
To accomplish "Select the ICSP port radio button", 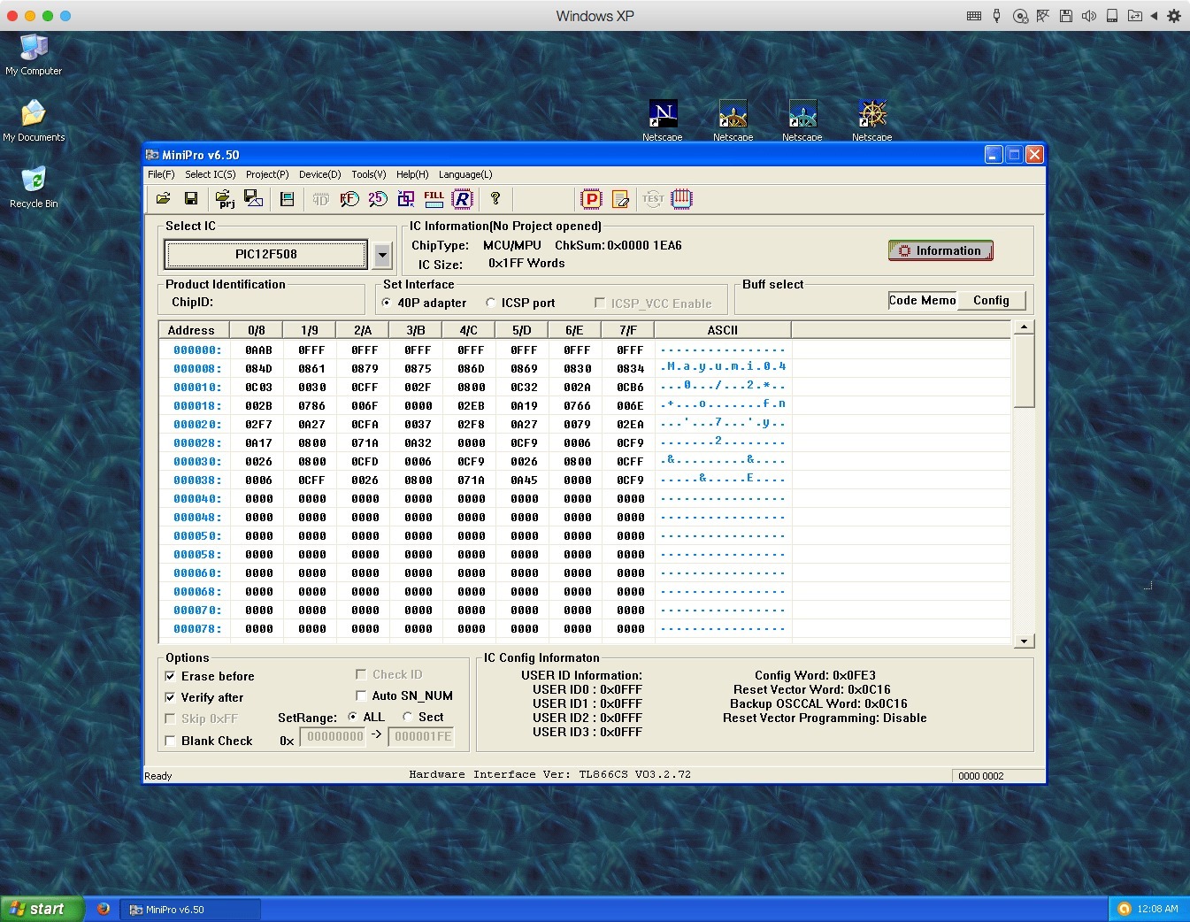I will [x=491, y=303].
